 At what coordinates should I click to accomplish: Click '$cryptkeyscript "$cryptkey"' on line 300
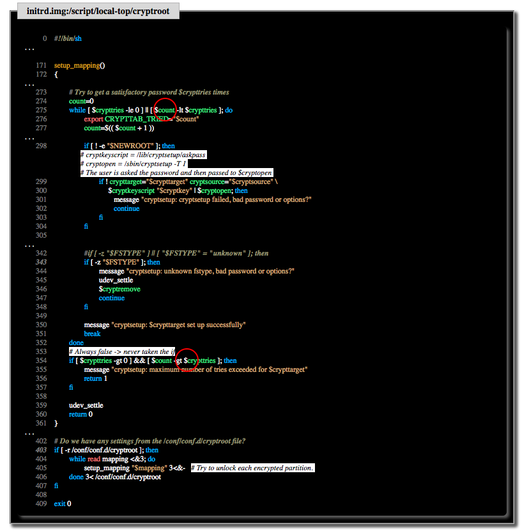point(150,190)
